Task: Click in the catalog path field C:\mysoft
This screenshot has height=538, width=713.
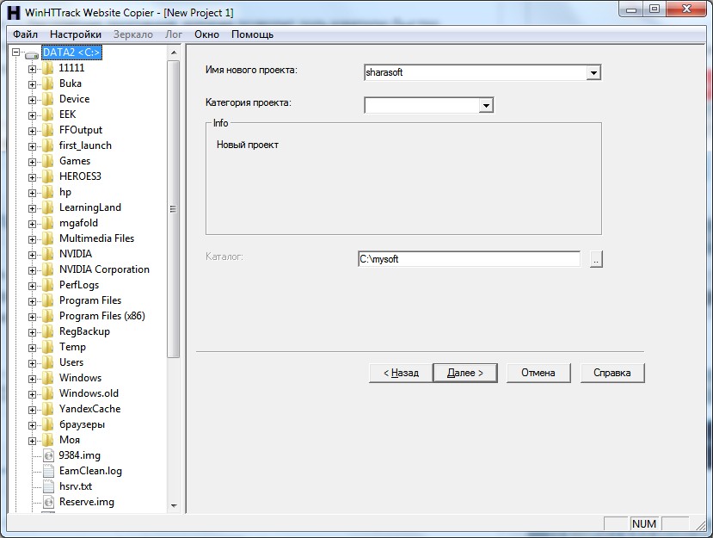Action: pos(470,259)
